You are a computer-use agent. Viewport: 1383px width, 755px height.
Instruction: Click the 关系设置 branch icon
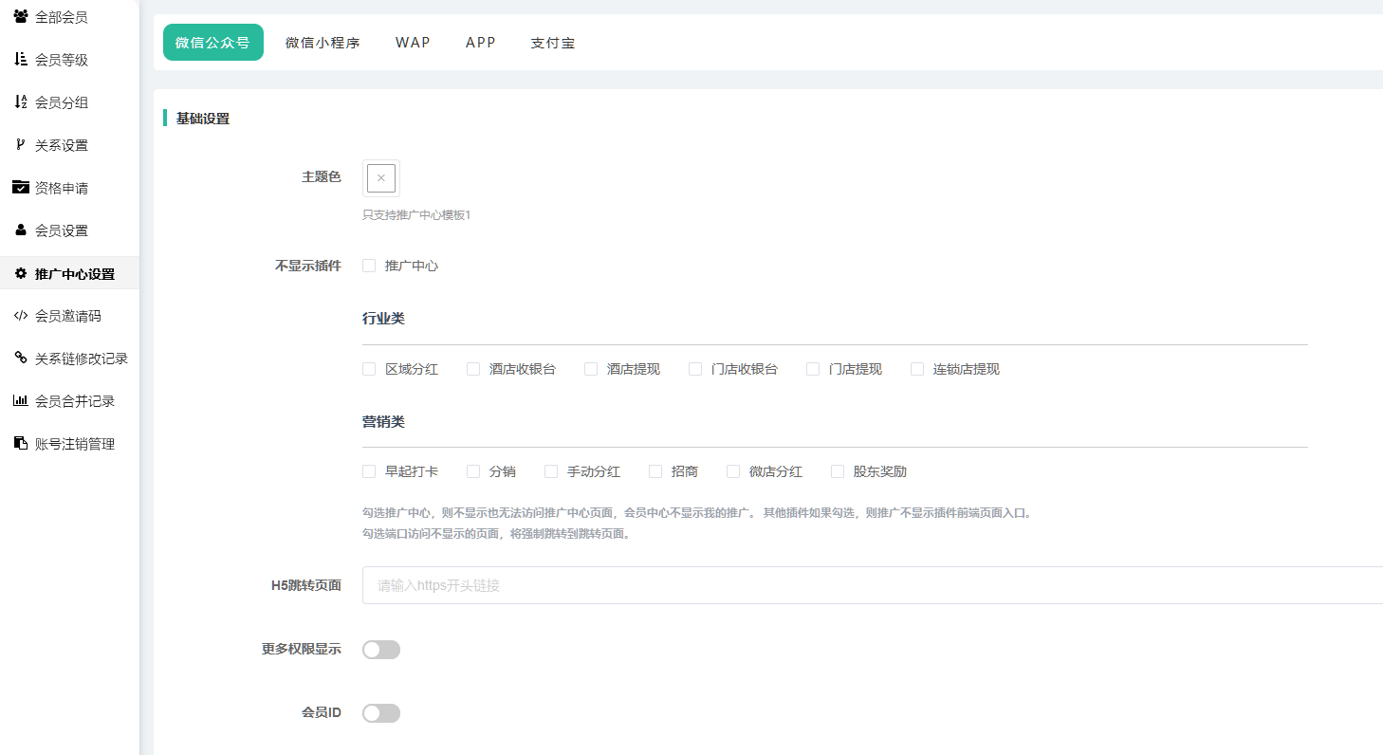pos(20,145)
